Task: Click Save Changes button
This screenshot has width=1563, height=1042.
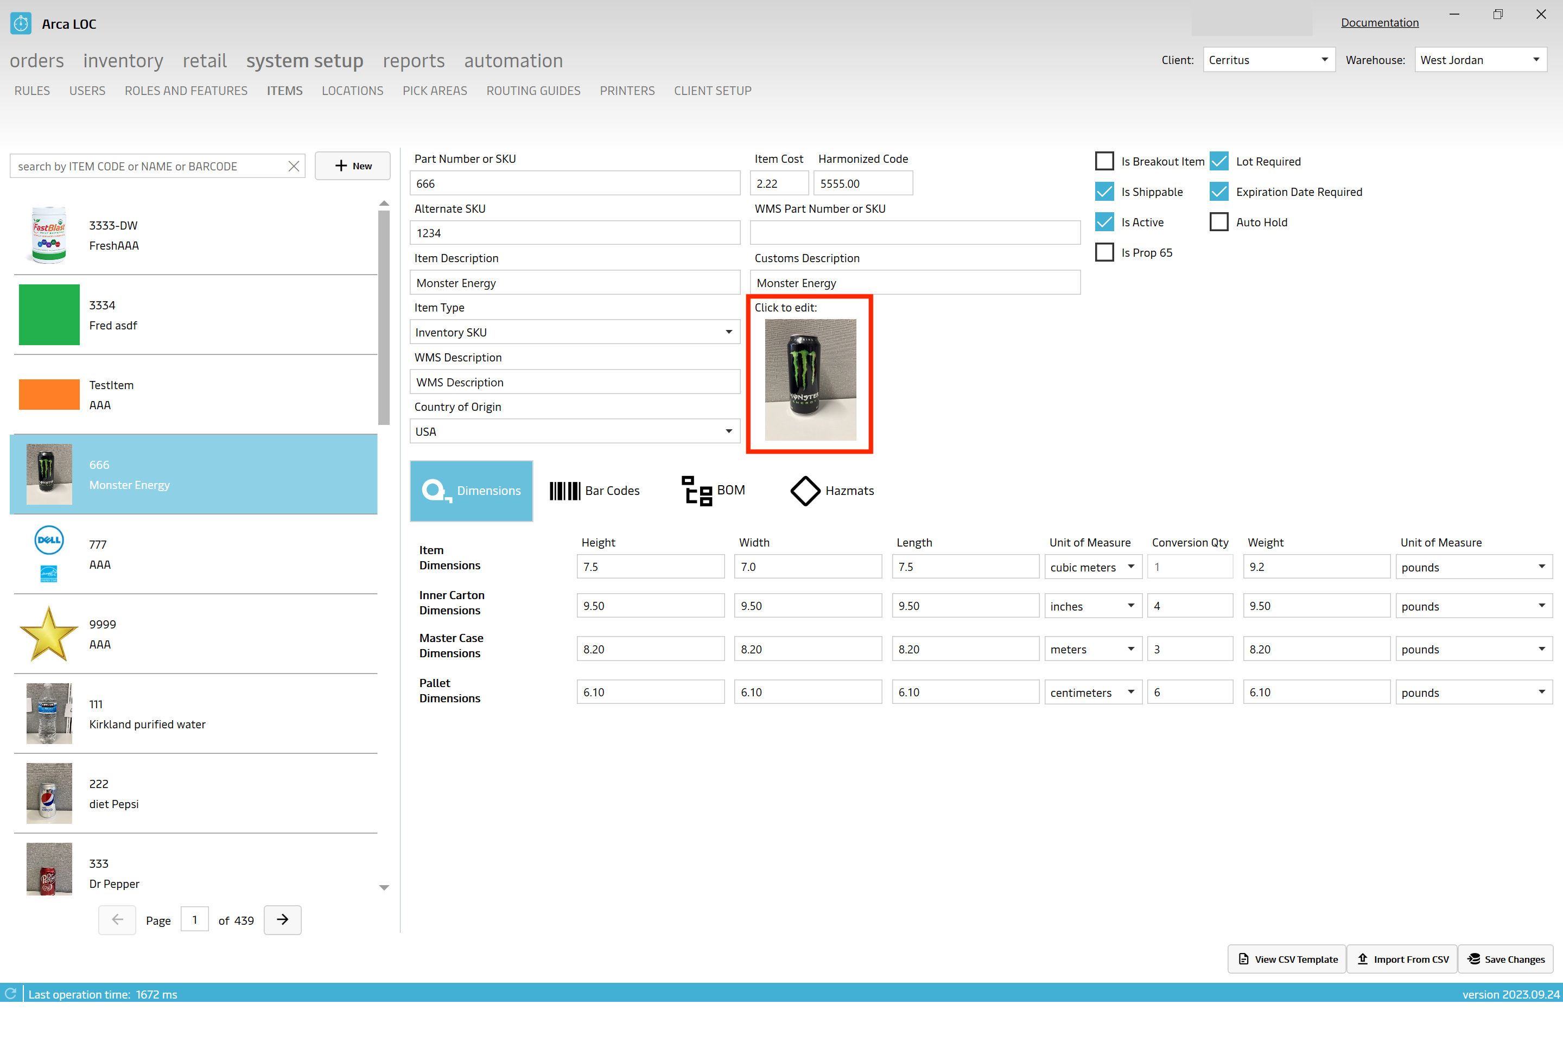Action: (x=1505, y=959)
